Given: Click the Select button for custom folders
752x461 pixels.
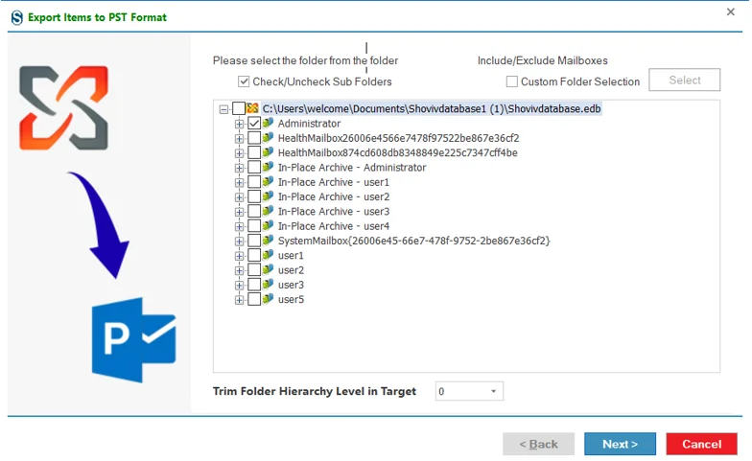Looking at the screenshot, I should pyautogui.click(x=685, y=81).
